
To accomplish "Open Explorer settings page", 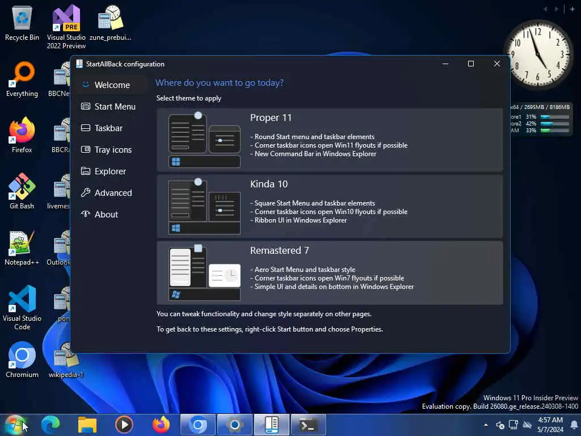I will click(x=113, y=171).
